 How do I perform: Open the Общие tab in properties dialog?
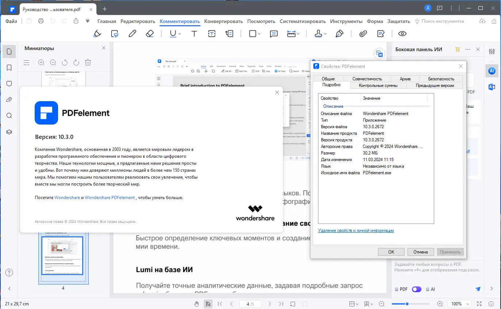click(x=328, y=79)
